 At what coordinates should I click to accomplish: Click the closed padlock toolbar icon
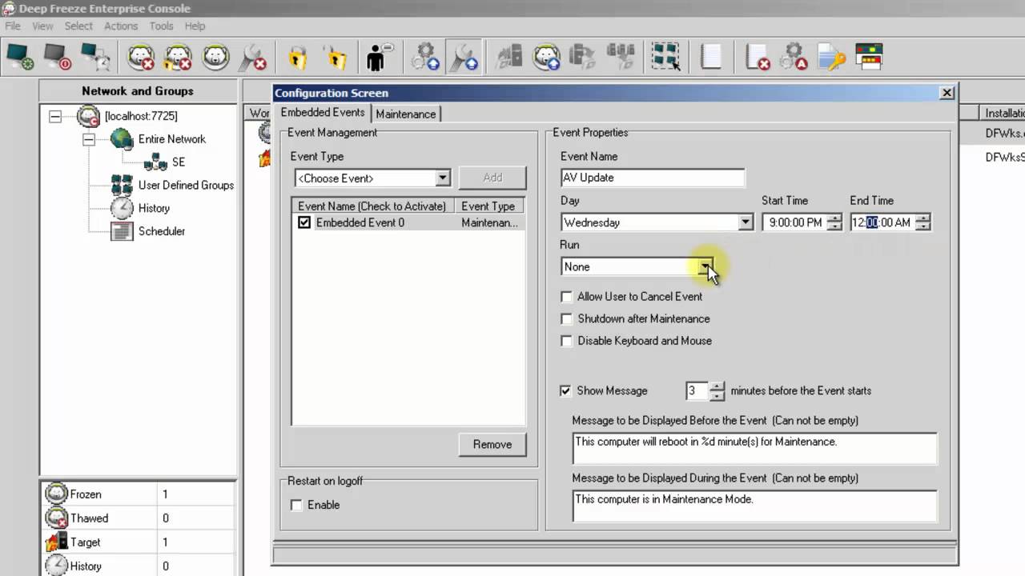(298, 57)
